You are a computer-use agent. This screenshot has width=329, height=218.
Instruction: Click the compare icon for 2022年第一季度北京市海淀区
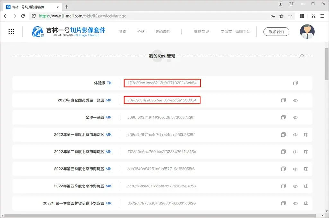click(306, 135)
